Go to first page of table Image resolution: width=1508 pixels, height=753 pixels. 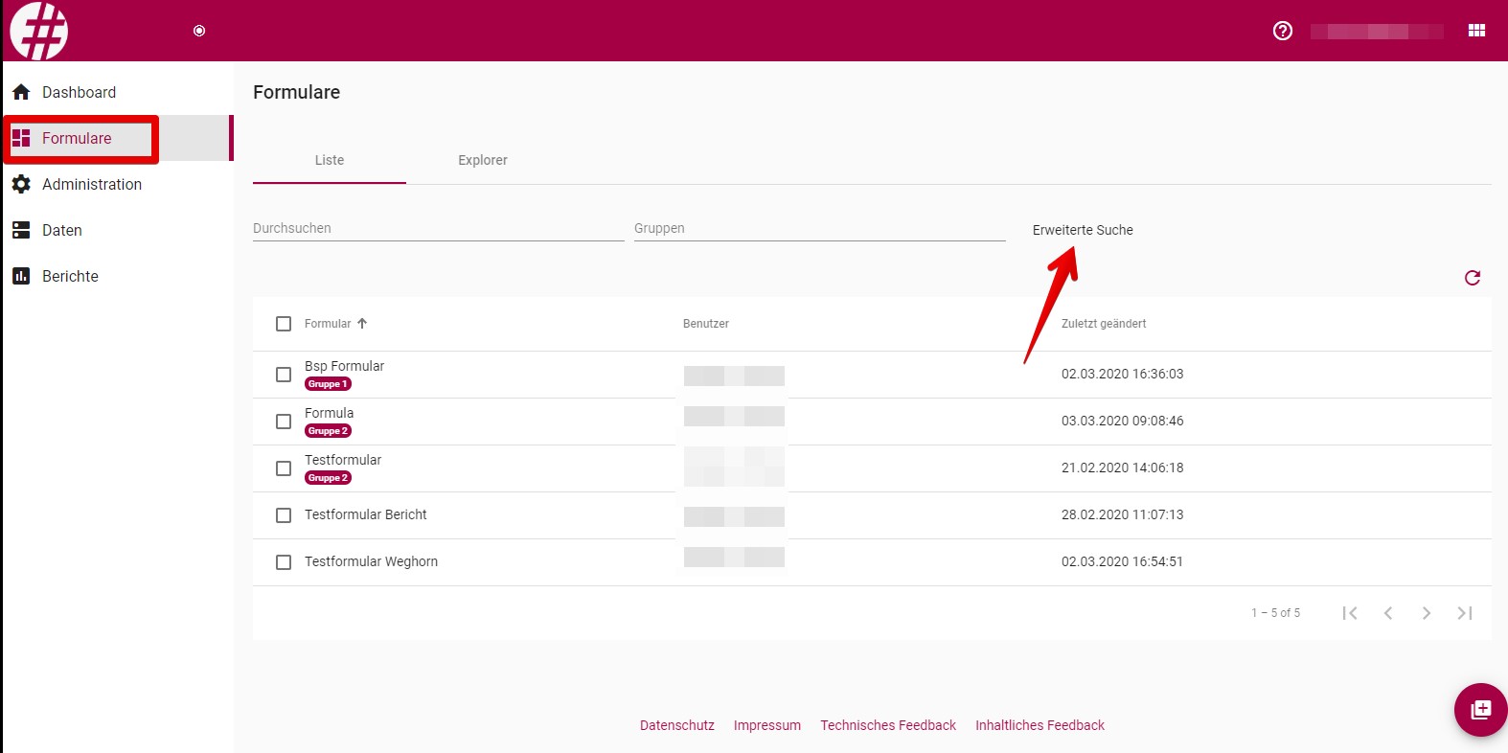pyautogui.click(x=1350, y=613)
